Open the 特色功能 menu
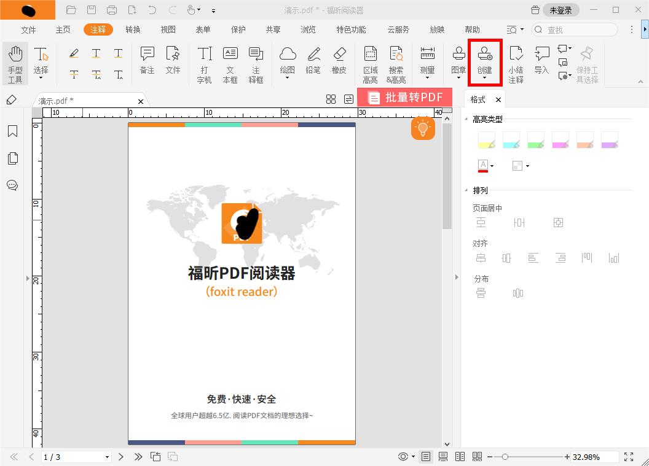 pos(350,29)
